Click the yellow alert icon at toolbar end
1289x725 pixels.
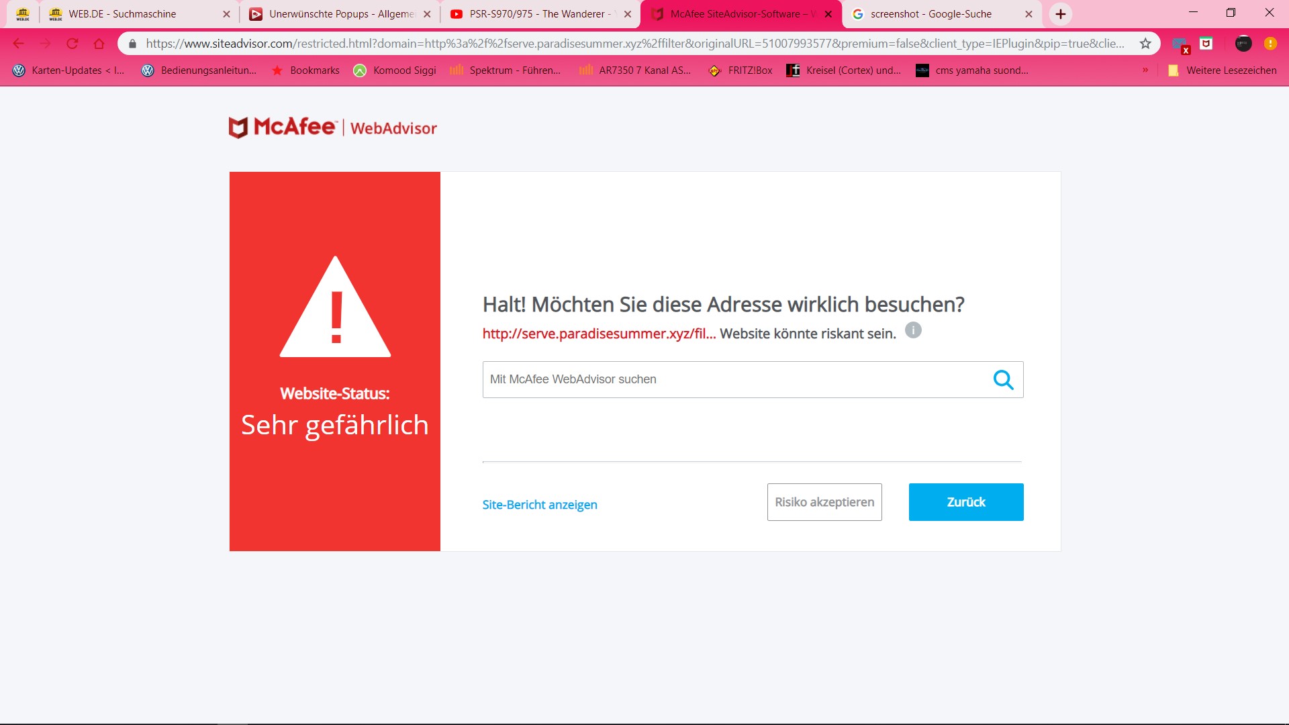point(1270,44)
